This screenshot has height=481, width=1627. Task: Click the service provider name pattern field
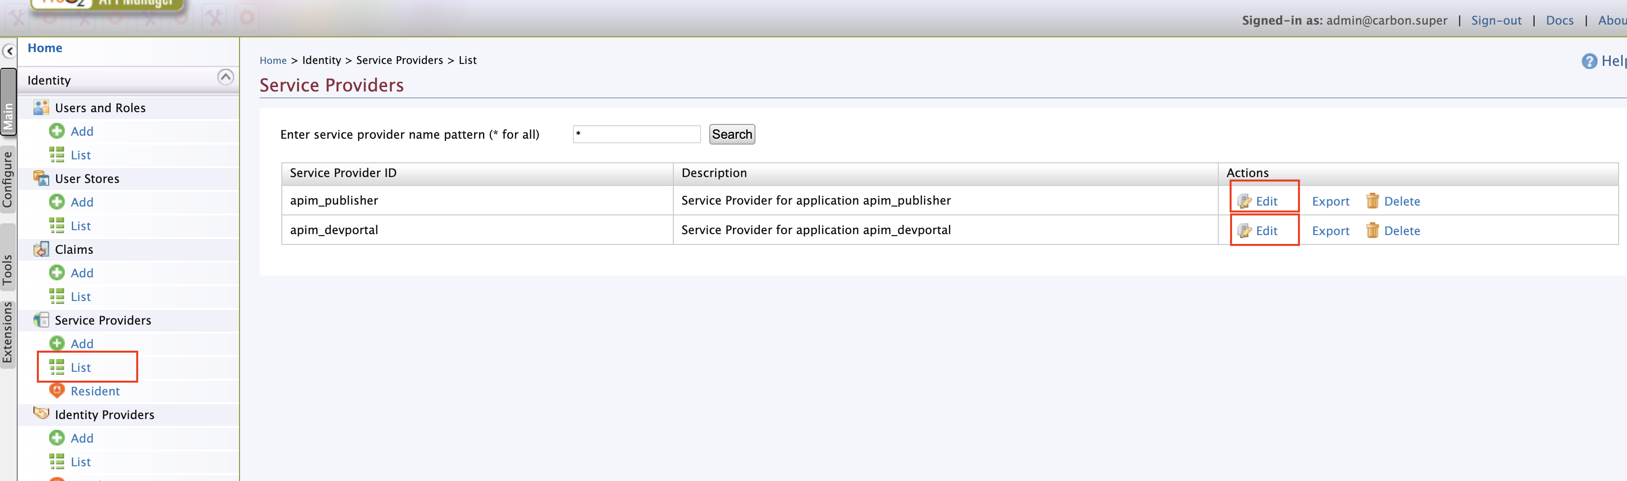(635, 134)
